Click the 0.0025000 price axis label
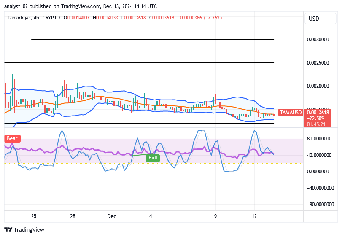342x237 pixels. [318, 63]
